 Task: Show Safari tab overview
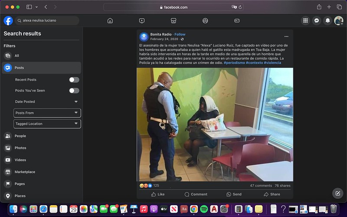click(339, 7)
